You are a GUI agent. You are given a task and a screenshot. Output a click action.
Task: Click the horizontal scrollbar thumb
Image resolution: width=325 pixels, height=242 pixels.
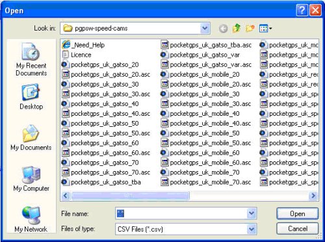130,196
